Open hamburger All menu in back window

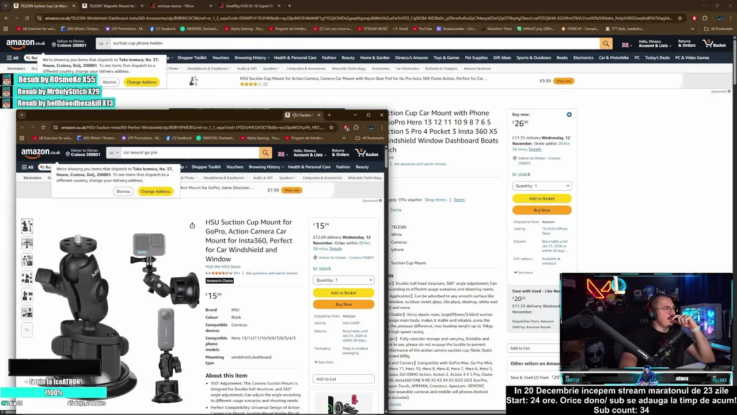coord(13,58)
